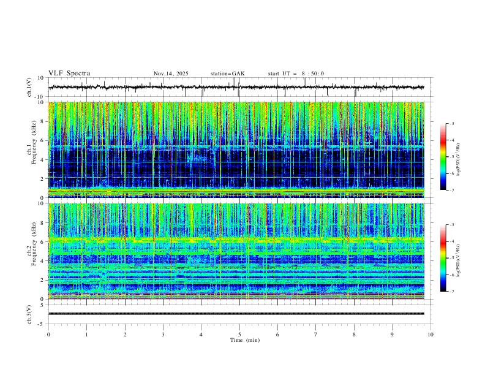Viewport: 485px width, 375px height.
Task: Click the "-7" label on ch.2 color bar
Action: (452, 292)
